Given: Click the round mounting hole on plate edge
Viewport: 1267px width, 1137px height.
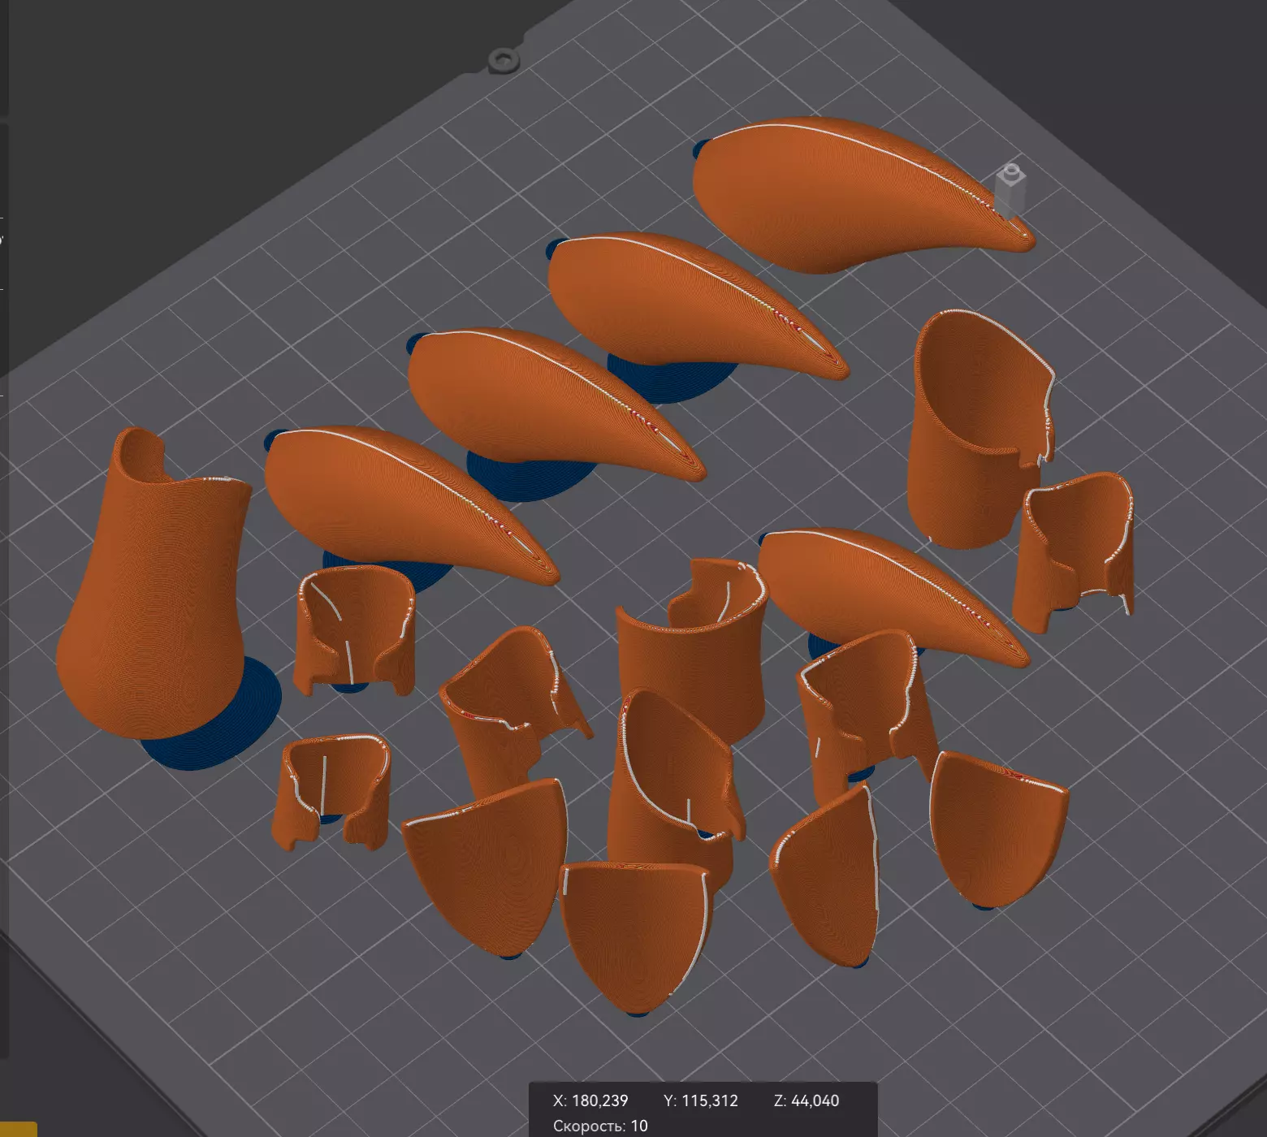Looking at the screenshot, I should (504, 59).
